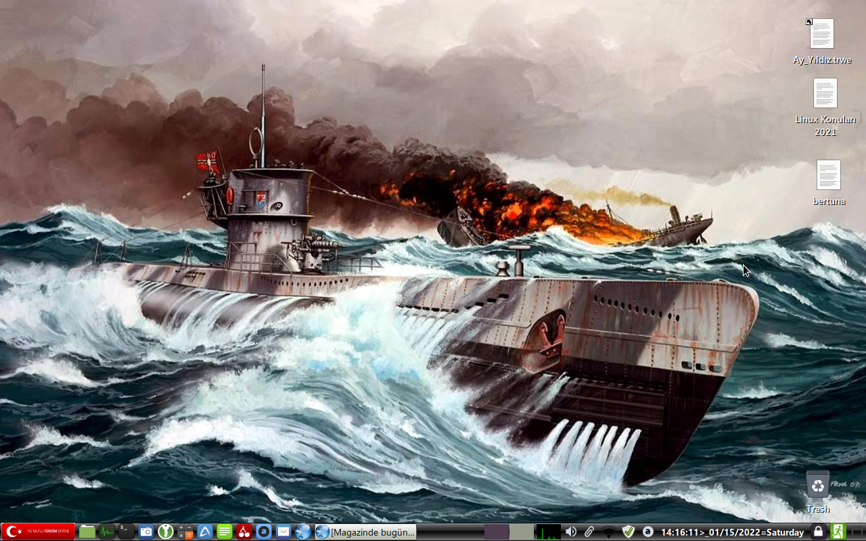The height and width of the screenshot is (541, 866).
Task: Launch the system monitor pulse launcher icon
Action: coord(107,532)
